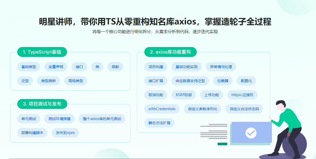Open the 3. 项目测试与发布 section header
This screenshot has height=159, width=316.
pos(42,104)
